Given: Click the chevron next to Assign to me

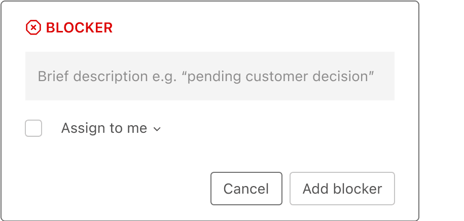Looking at the screenshot, I should point(157,130).
